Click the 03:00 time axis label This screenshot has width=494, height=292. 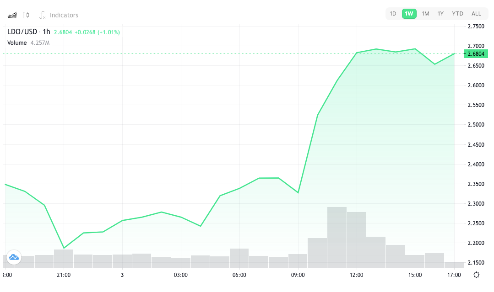tap(180, 275)
